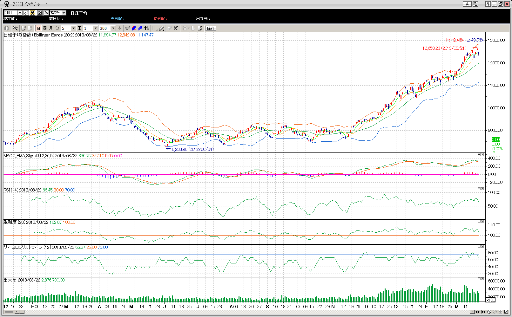The image size is (512, 317).
Task: Click the bold T text tool icon
Action: 79,28
